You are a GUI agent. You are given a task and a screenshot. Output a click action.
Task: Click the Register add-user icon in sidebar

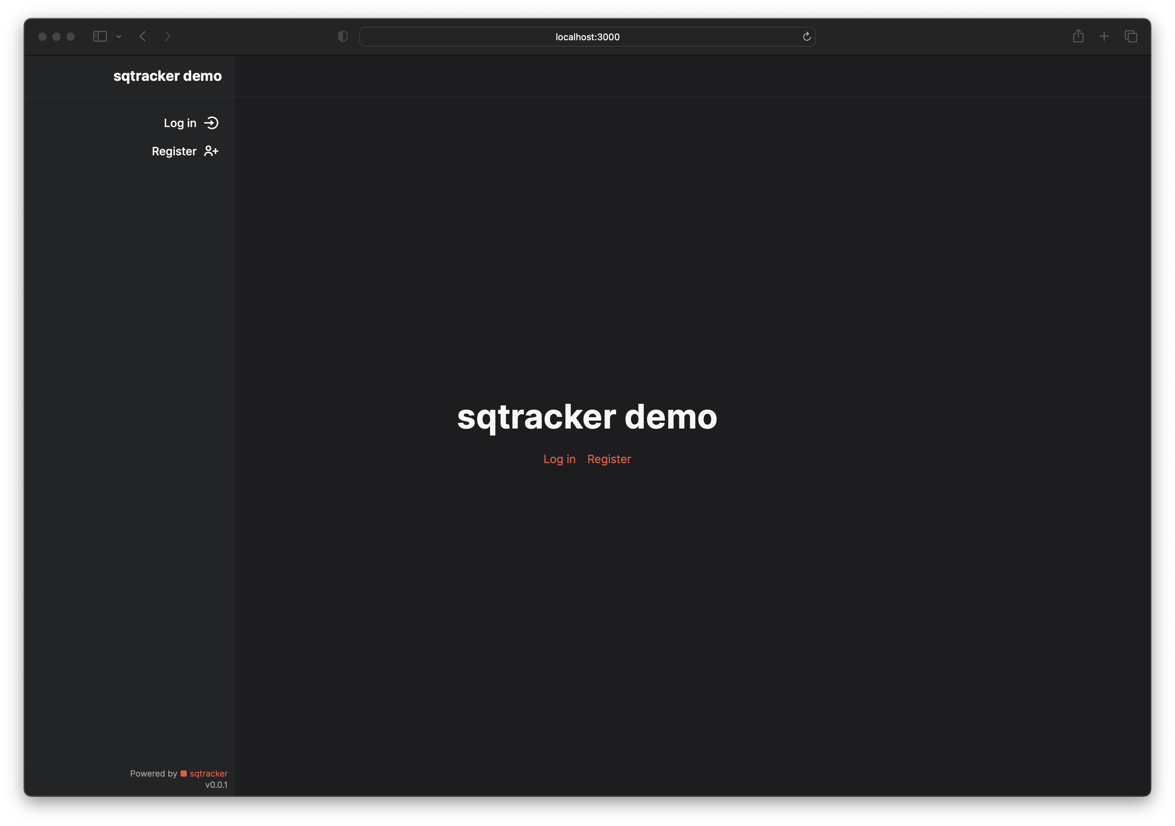click(211, 151)
